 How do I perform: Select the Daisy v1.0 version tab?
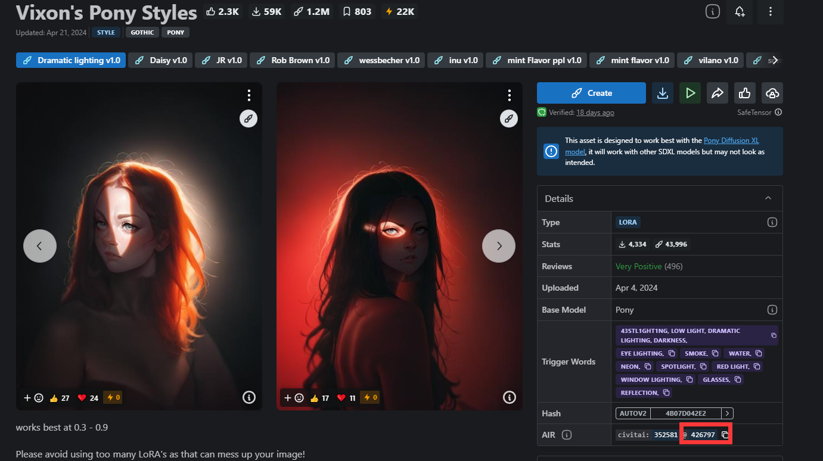coord(161,60)
